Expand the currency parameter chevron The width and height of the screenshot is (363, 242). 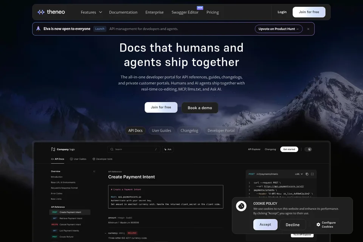(x=105, y=233)
